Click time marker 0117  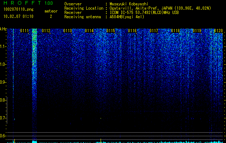(x=154, y=30)
